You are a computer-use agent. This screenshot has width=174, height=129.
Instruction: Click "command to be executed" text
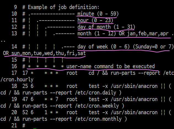coord(124,67)
